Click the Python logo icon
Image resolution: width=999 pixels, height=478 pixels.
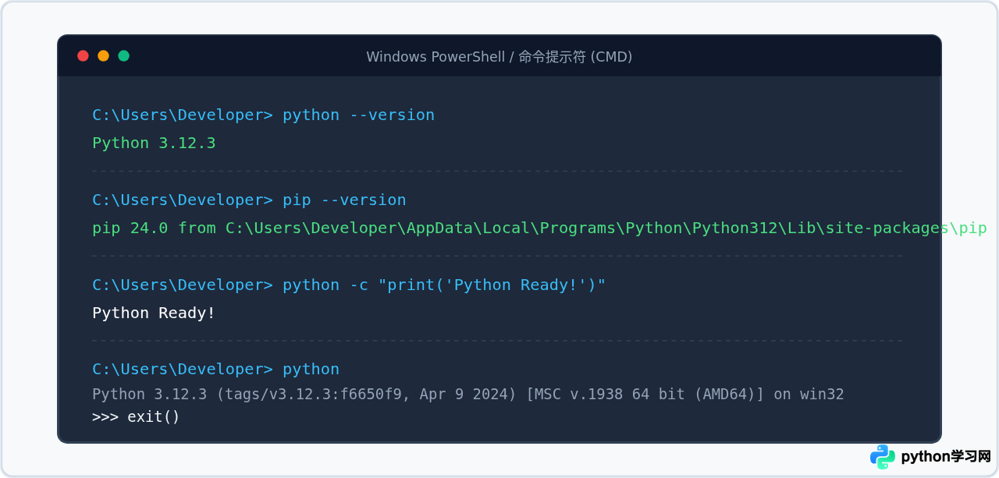click(883, 457)
